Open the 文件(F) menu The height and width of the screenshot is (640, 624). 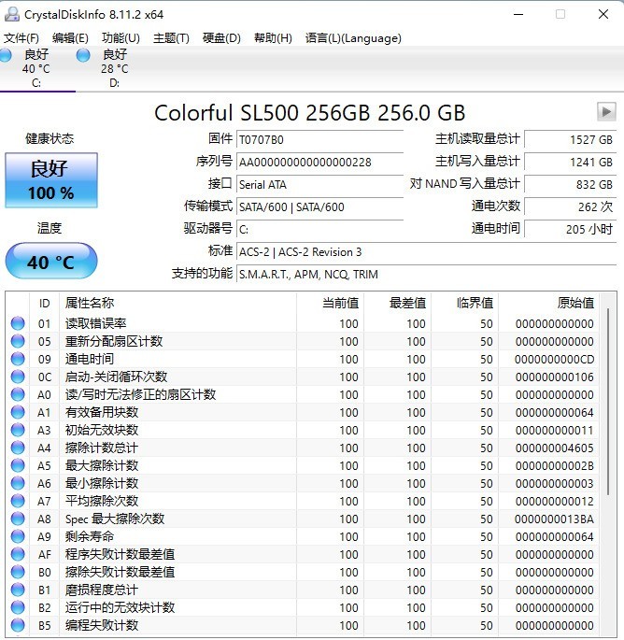21,38
